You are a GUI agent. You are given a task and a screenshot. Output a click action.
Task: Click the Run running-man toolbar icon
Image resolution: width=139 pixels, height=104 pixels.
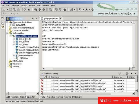(87, 10)
